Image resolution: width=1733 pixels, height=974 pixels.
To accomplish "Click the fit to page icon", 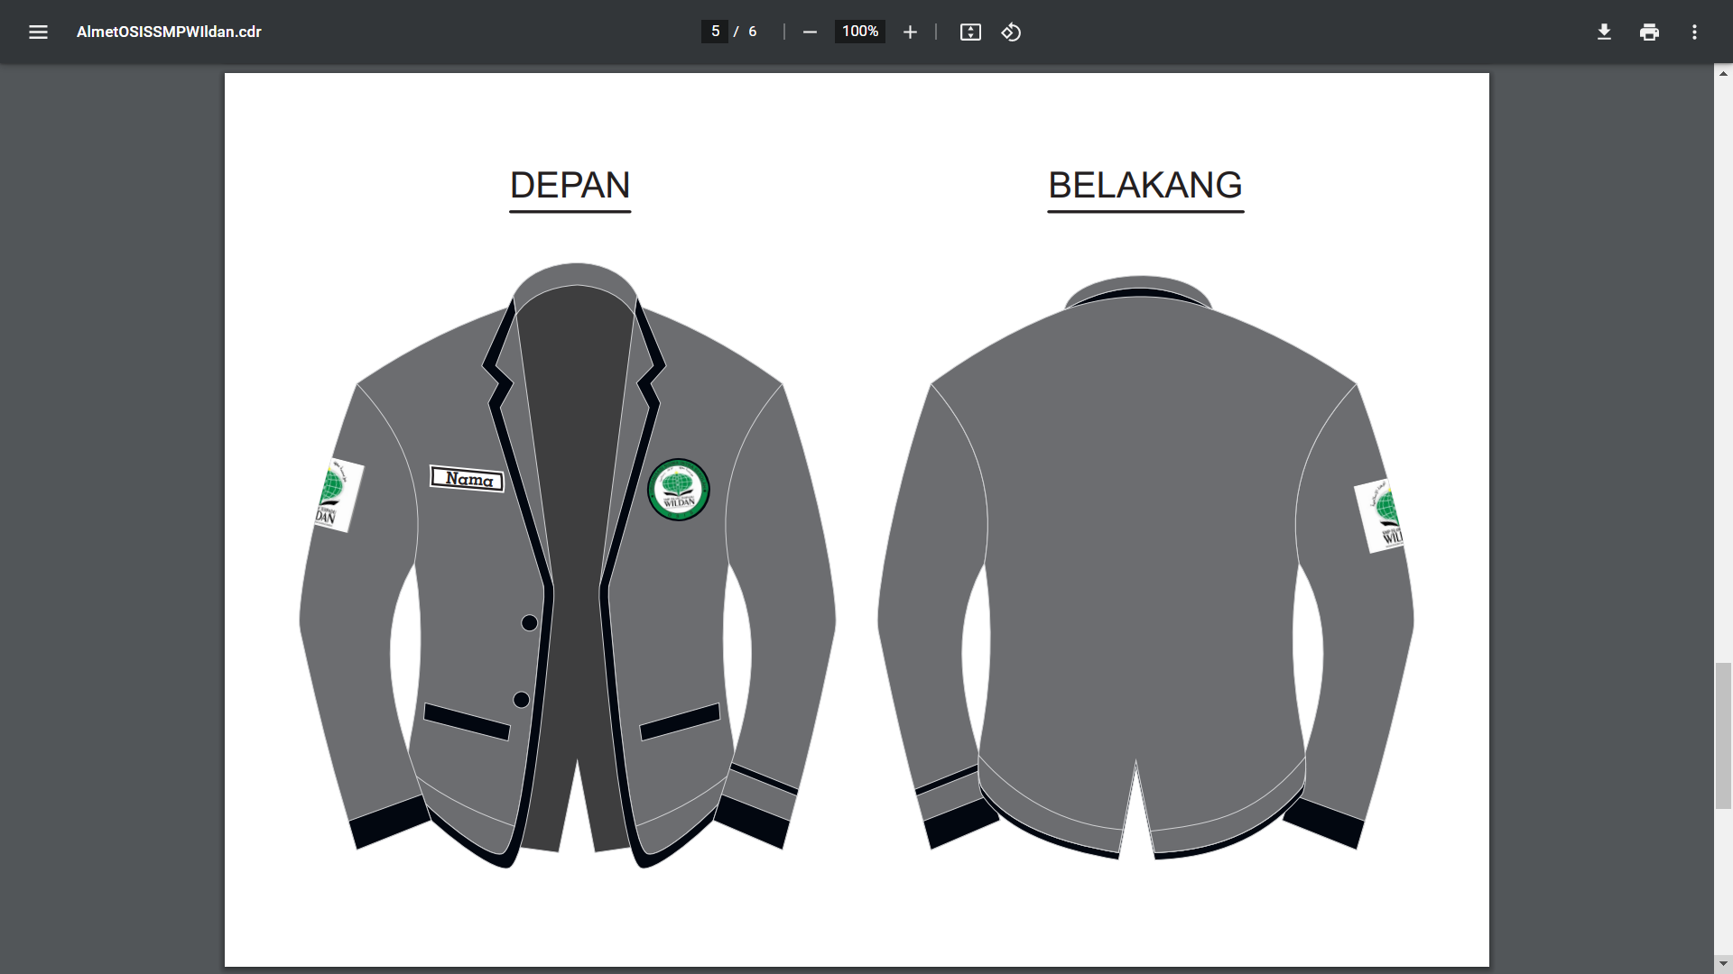I will coord(970,32).
